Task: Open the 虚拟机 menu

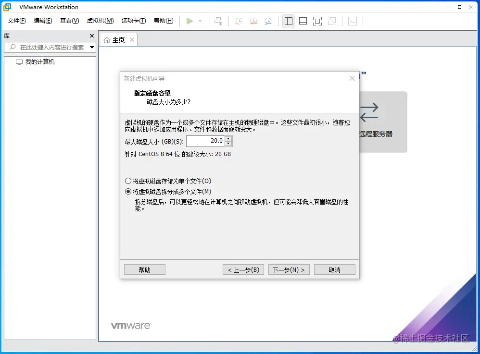Action: pos(100,21)
